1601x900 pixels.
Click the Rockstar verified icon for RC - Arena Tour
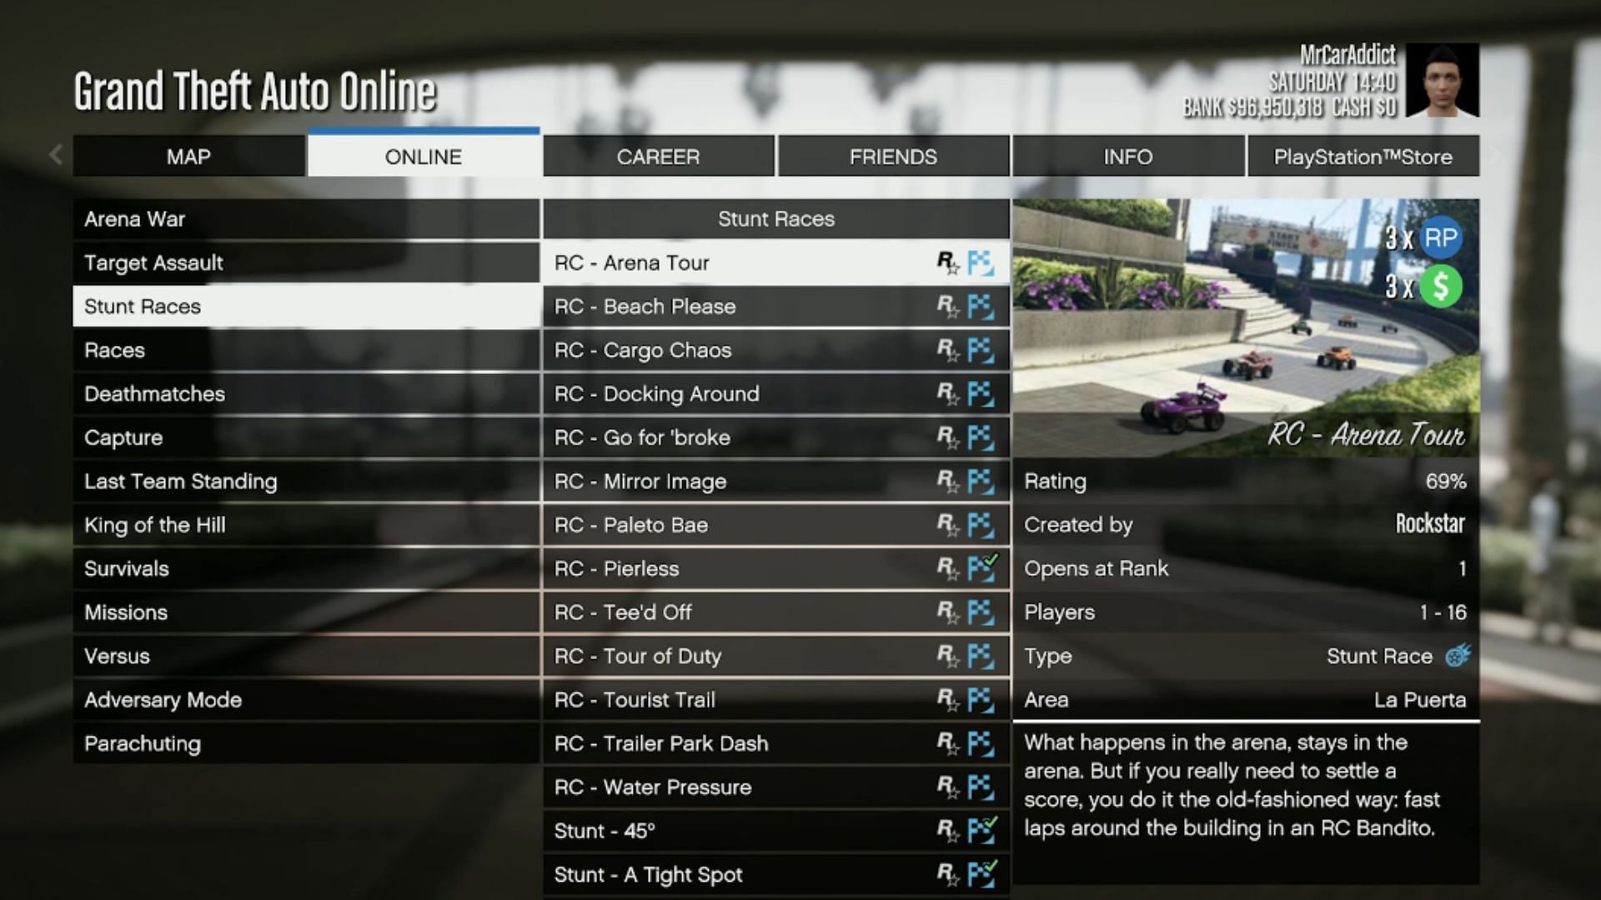[x=946, y=262]
